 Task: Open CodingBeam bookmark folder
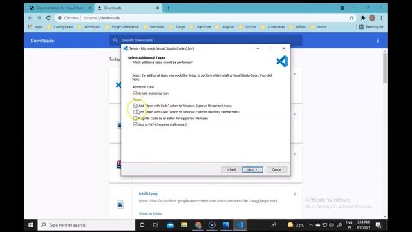coord(60,27)
